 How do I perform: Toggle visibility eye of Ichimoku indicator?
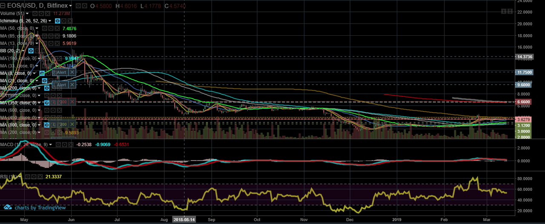[57, 21]
